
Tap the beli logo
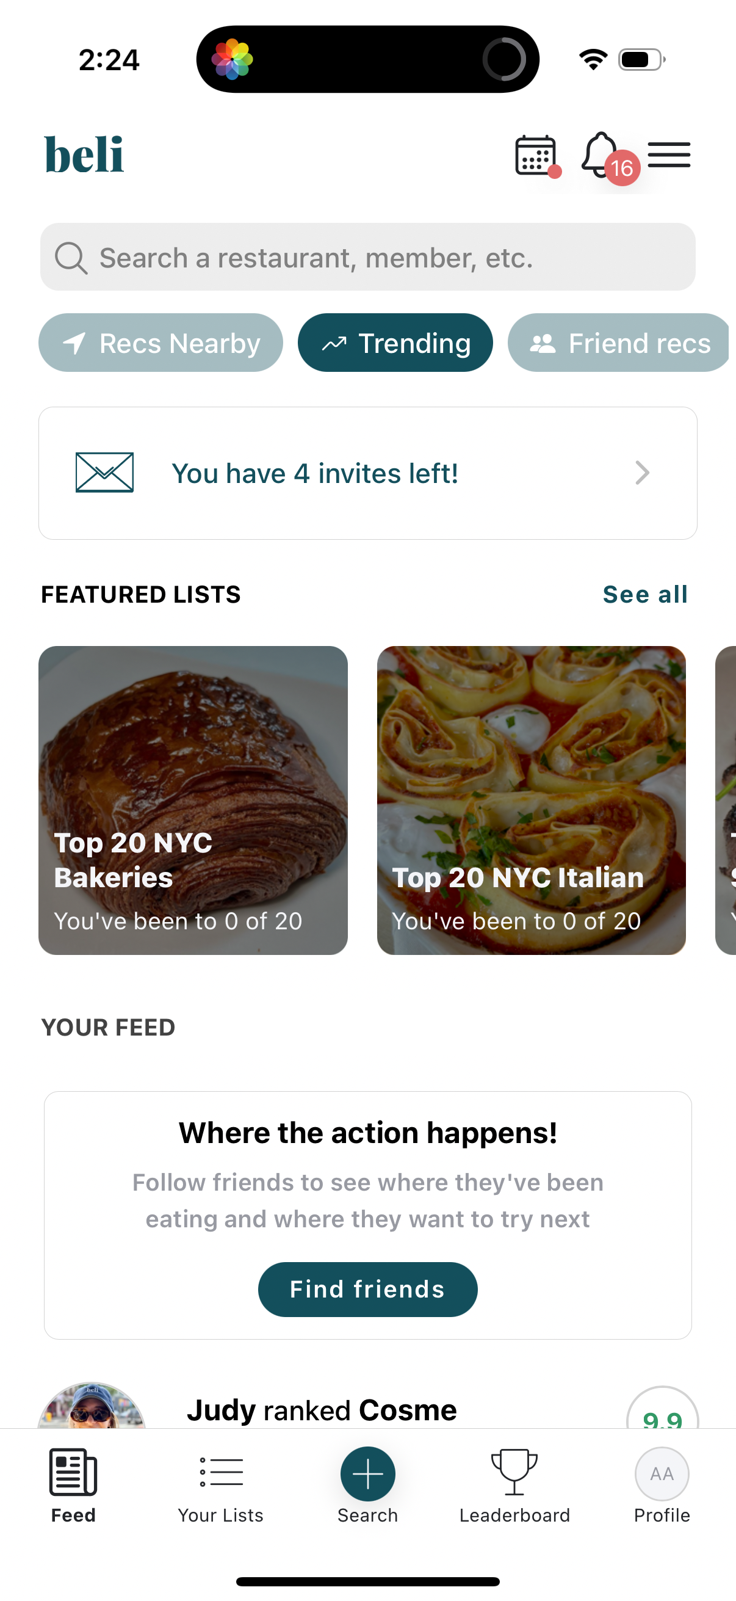[84, 154]
